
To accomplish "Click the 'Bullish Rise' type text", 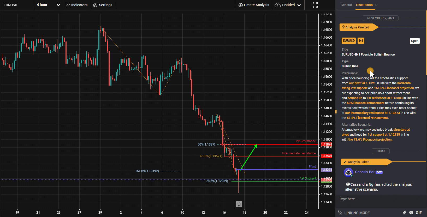I will point(350,66).
